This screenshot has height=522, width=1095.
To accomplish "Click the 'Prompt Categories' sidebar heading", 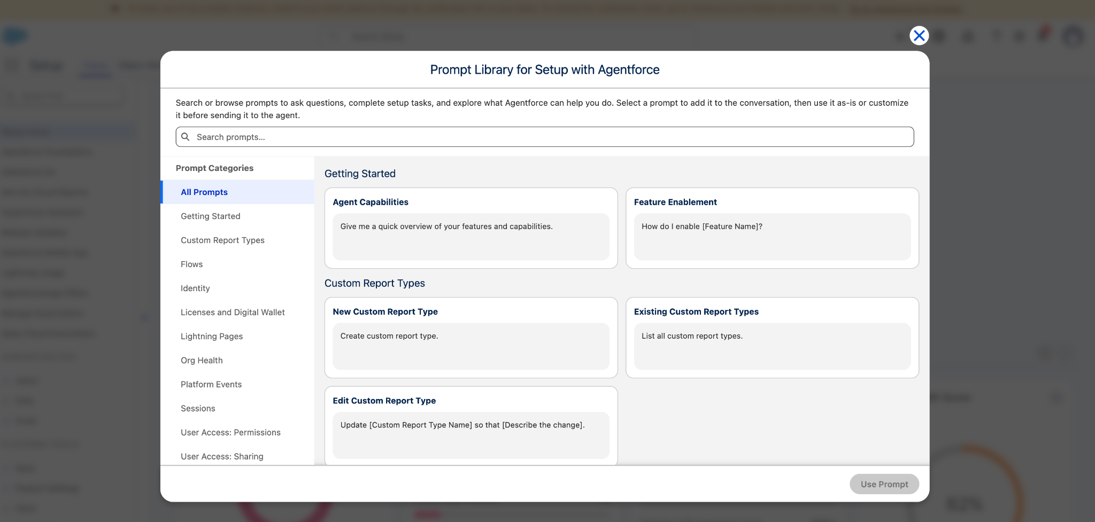I will click(x=214, y=168).
